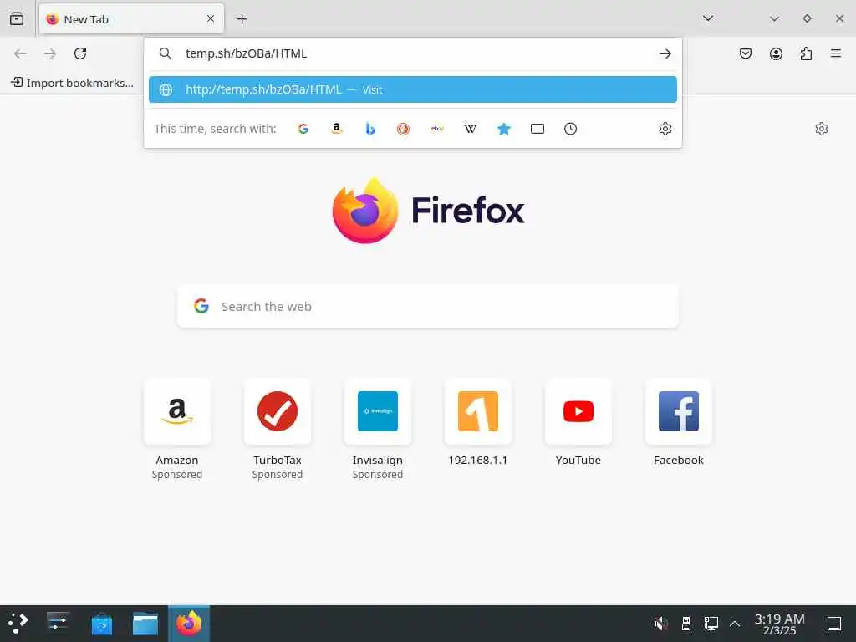
Task: Go back to the previous page
Action: [20, 53]
